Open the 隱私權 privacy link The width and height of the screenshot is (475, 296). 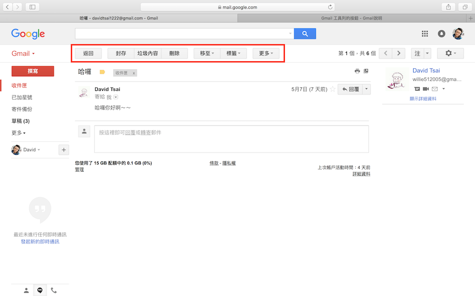(x=229, y=163)
